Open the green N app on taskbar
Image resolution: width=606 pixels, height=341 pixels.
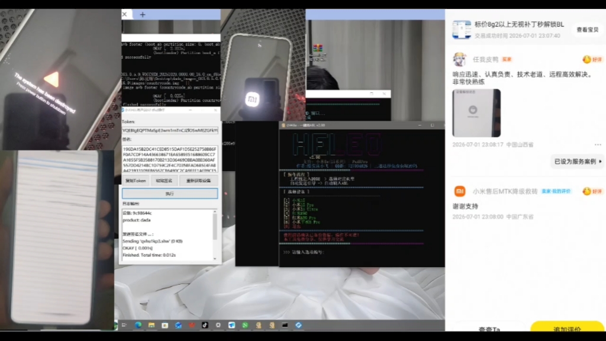245,325
